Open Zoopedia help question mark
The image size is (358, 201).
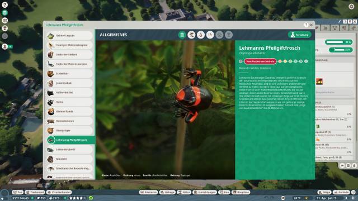(306, 25)
